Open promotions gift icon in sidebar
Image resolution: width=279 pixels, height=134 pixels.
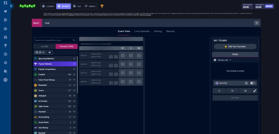5,37
